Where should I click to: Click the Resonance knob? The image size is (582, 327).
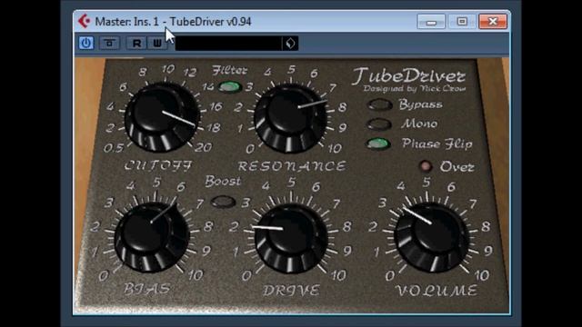pyautogui.click(x=290, y=118)
